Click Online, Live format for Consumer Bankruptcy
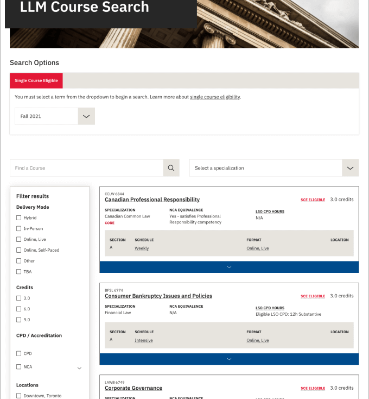Screen dimensions: 369x399 coord(258,340)
